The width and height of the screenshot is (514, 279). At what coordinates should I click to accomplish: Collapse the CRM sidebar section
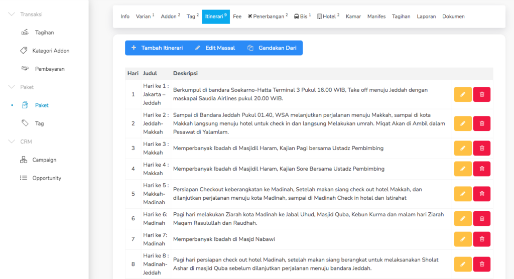(x=12, y=142)
